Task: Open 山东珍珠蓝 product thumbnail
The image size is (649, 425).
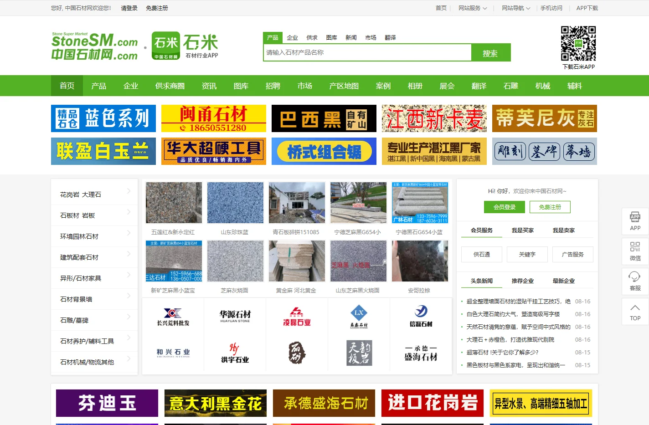Action: [235, 203]
